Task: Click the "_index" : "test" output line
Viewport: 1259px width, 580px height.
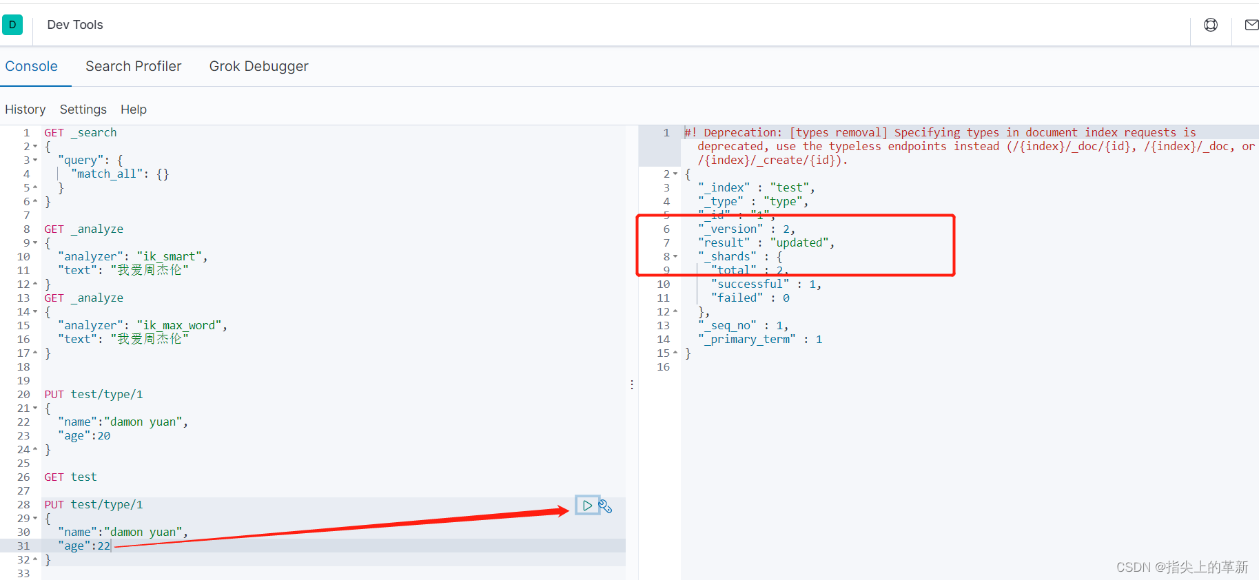Action: [757, 187]
